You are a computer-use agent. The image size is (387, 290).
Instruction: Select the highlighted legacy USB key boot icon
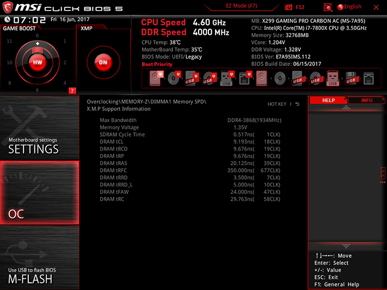[x=333, y=78]
